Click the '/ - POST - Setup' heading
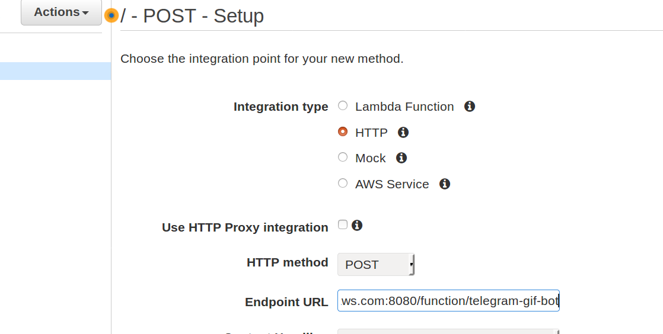 pyautogui.click(x=192, y=16)
